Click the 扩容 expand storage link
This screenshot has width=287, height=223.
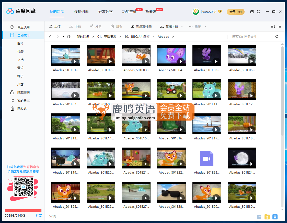coord(39,216)
